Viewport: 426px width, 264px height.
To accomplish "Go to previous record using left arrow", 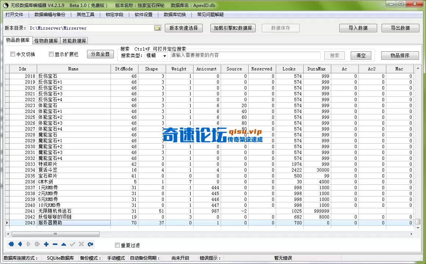I will coord(20,244).
